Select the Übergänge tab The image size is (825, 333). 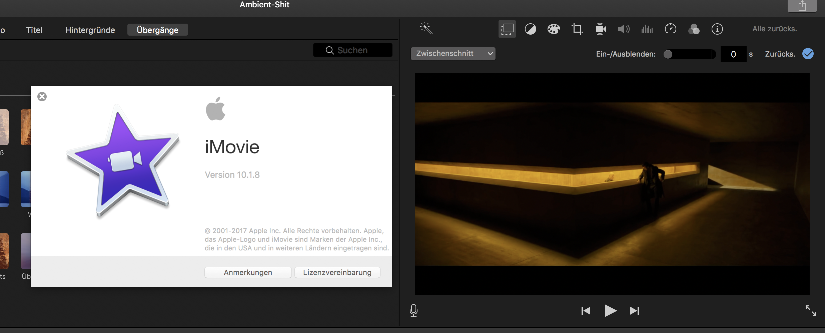158,30
